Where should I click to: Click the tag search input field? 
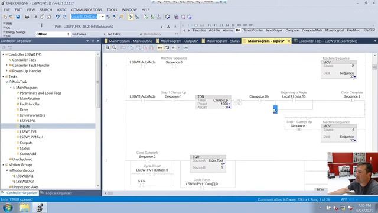click(x=85, y=17)
